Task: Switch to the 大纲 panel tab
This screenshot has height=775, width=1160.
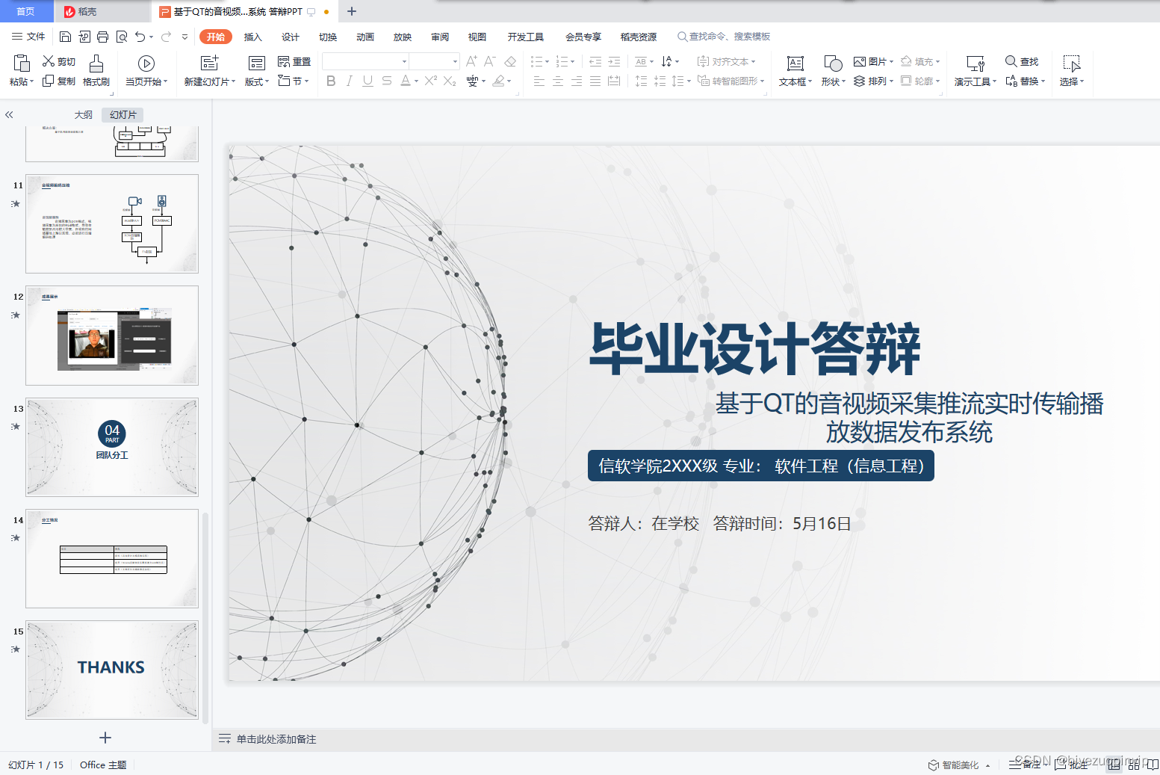Action: (83, 114)
